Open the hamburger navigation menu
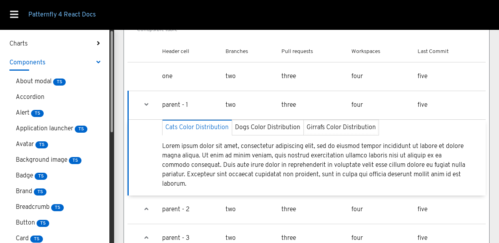Viewport: 499px width, 243px height. (14, 14)
